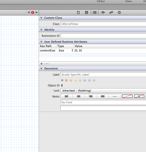Open the View menu
Viewport: 146px width, 152px height.
(x=128, y=1)
